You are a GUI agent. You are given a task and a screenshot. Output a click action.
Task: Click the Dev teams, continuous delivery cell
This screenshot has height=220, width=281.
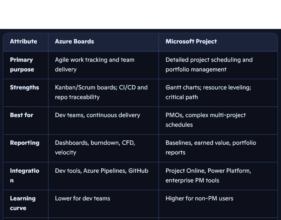click(97, 115)
